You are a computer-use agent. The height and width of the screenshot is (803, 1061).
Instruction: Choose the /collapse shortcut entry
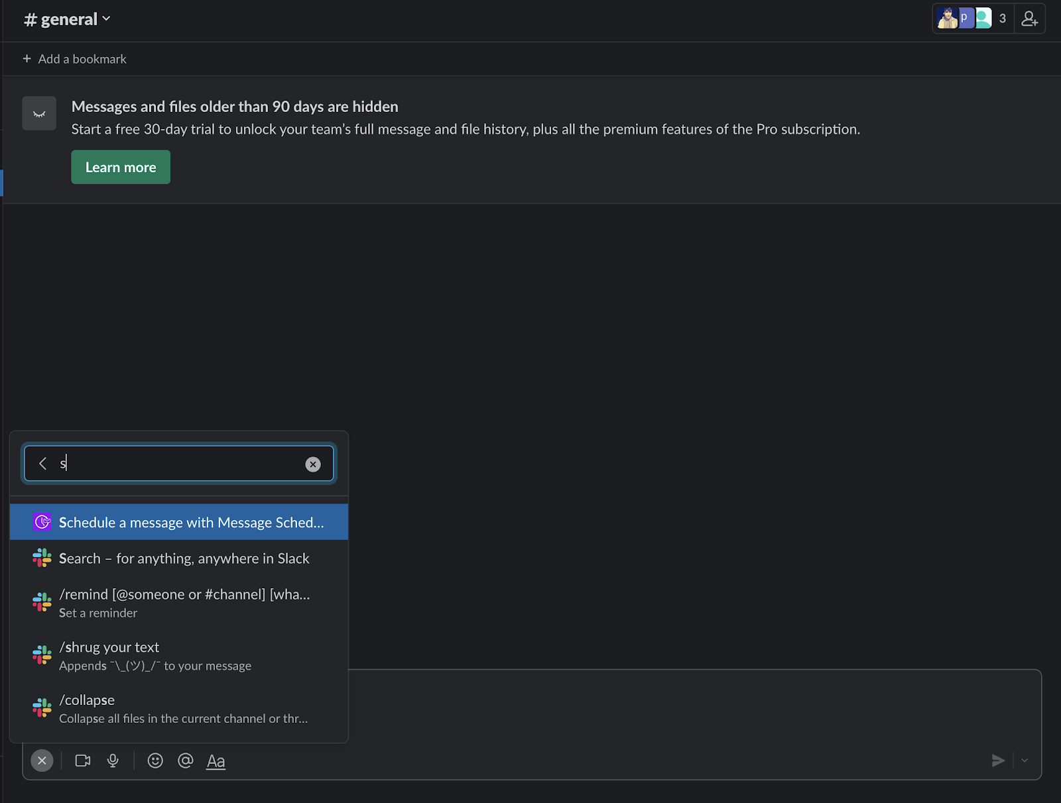point(179,709)
